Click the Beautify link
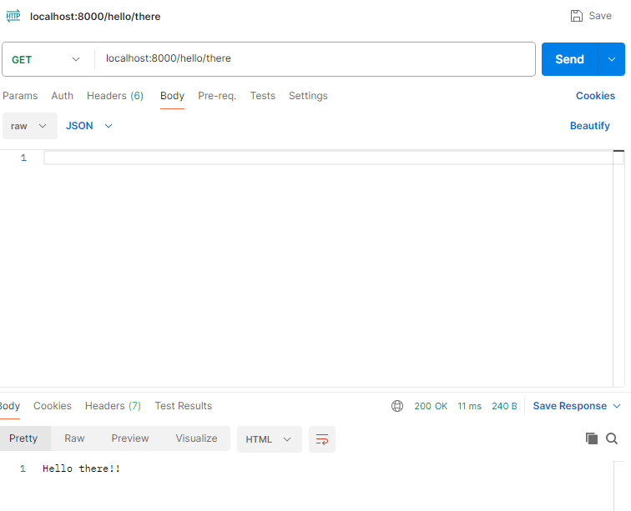The height and width of the screenshot is (511, 631). [589, 126]
